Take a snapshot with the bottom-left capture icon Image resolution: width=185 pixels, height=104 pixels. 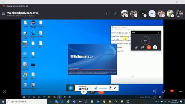[x=4, y=91]
